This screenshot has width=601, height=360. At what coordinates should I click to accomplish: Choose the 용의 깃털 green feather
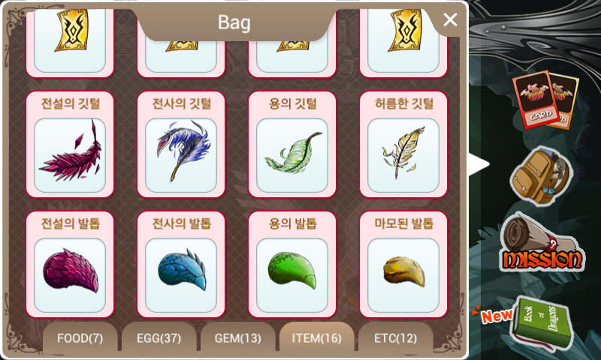pyautogui.click(x=292, y=145)
